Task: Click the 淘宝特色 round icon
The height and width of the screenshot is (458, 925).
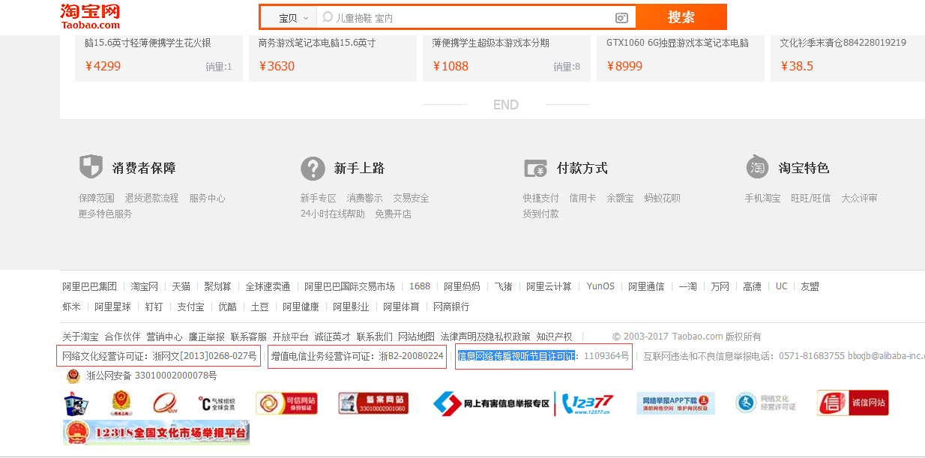Action: point(757,167)
